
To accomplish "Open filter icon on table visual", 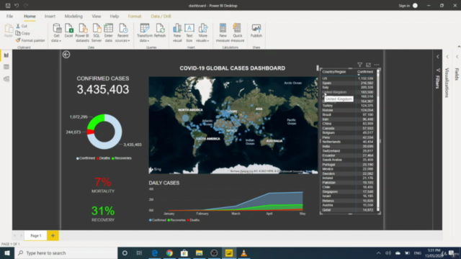I will (359, 65).
